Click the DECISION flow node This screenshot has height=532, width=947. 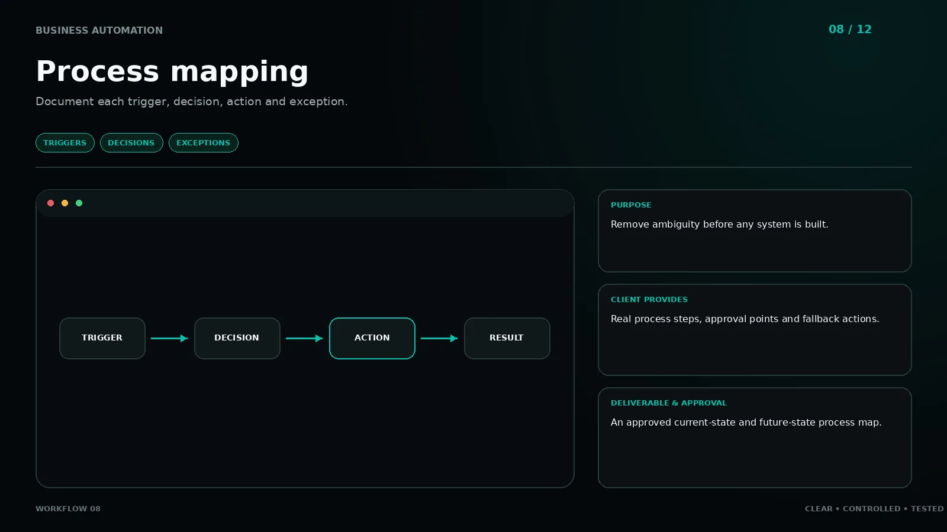tap(237, 338)
